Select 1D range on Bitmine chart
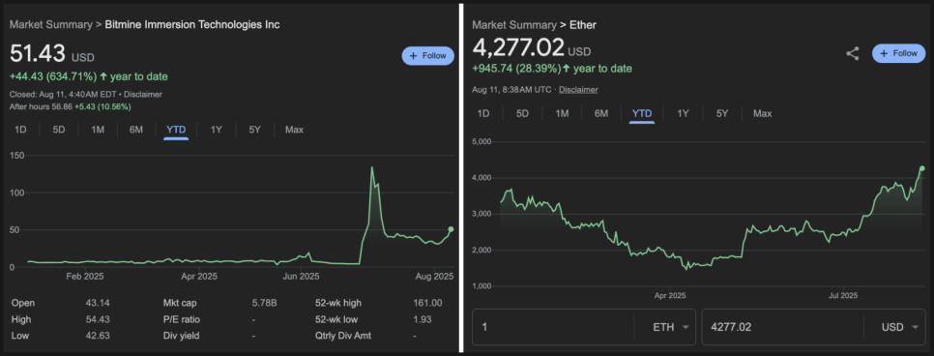Screen dimensions: 934x356 click(20, 130)
